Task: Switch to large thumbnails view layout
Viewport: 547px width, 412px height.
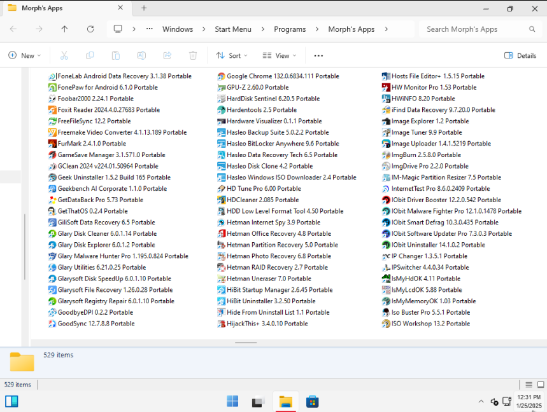Action: click(541, 385)
